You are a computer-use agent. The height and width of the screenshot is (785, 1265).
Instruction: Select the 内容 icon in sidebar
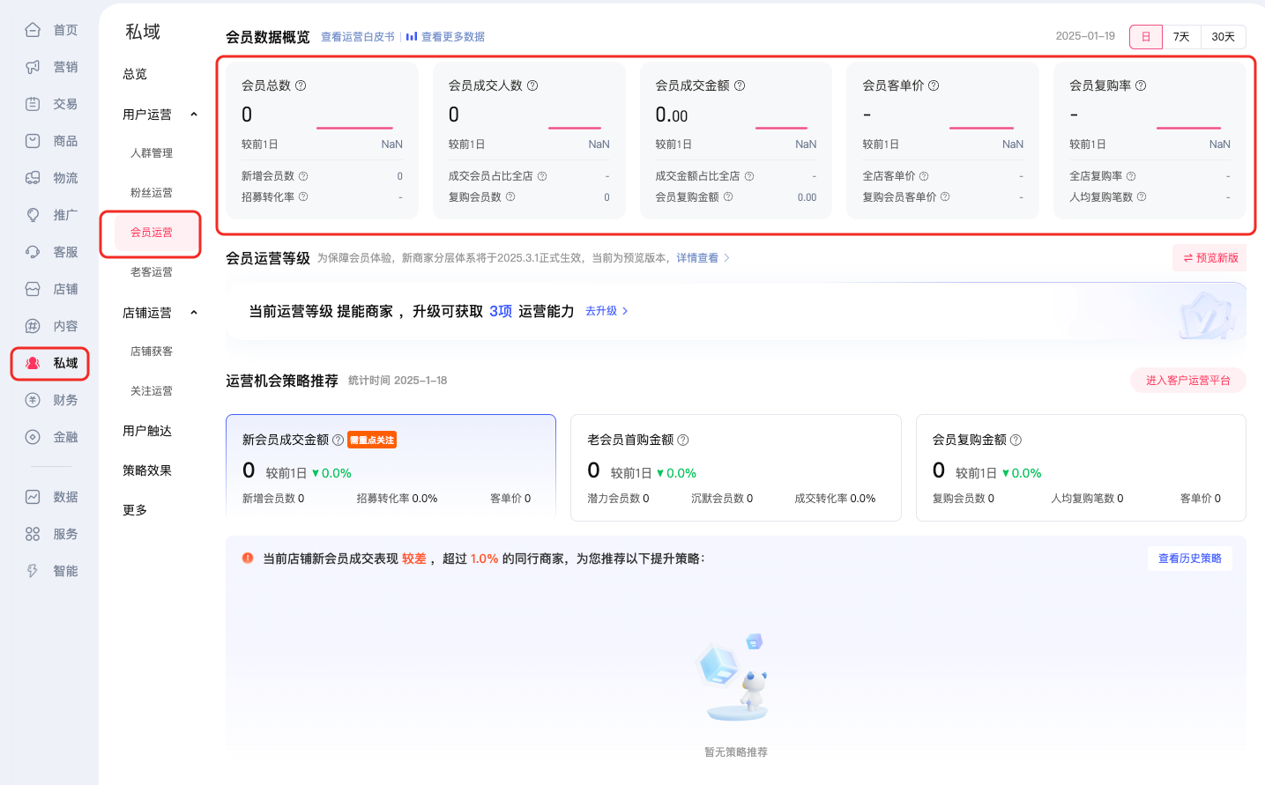coord(33,326)
